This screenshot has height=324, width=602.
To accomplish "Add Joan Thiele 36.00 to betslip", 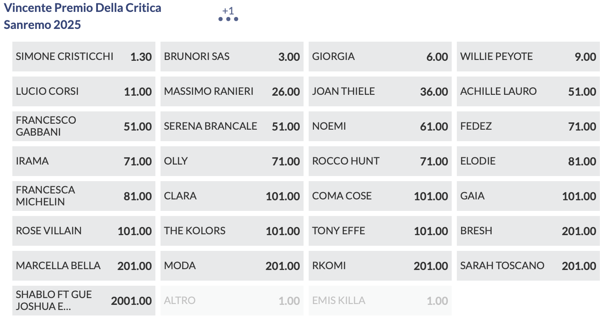I will tap(380, 91).
